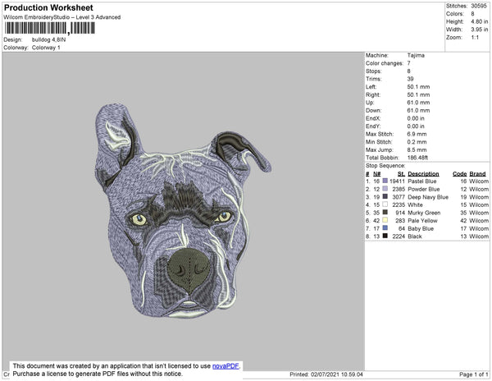Pick the White thread color swatch
This screenshot has height=381, width=492.
tap(385, 204)
